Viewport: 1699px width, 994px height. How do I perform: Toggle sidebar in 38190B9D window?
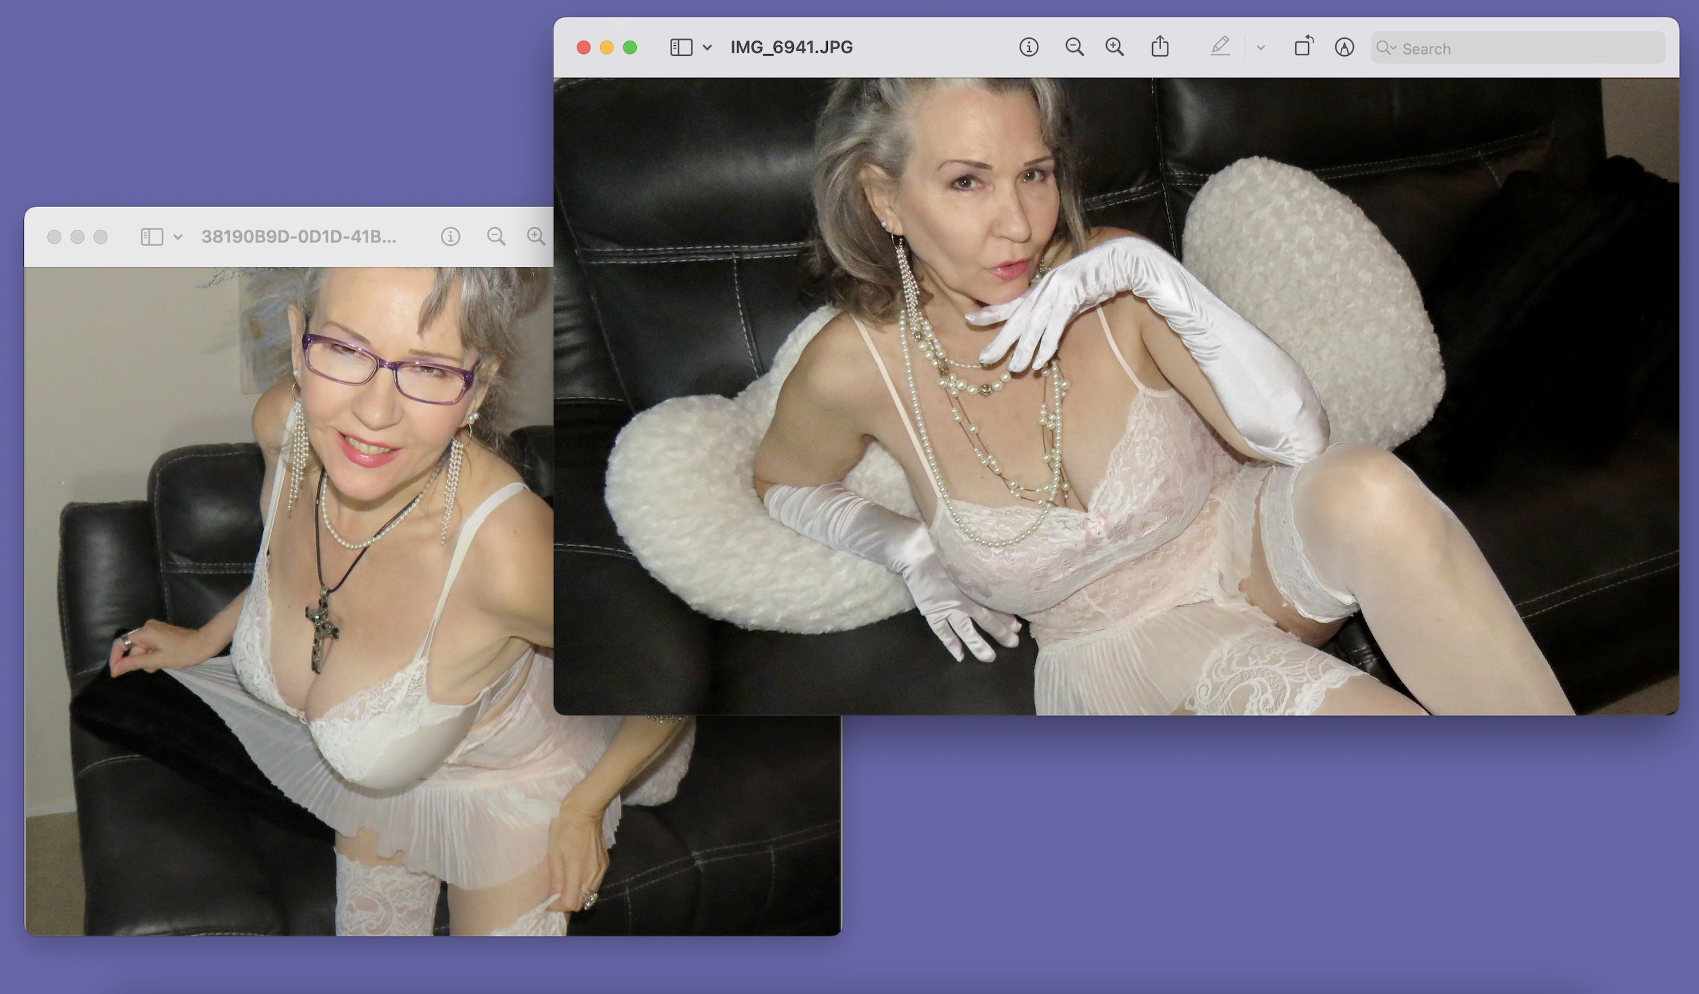pyautogui.click(x=152, y=236)
